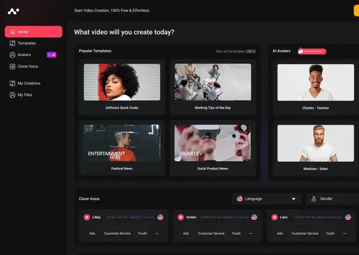
Task: Click the US flag on Amber's voice card
Action: coord(254,217)
